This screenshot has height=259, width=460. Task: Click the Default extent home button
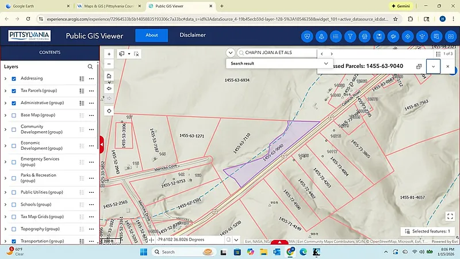click(x=109, y=76)
